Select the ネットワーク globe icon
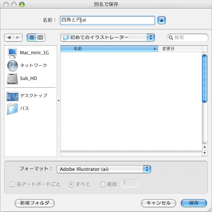212x212 pixels. [12, 66]
